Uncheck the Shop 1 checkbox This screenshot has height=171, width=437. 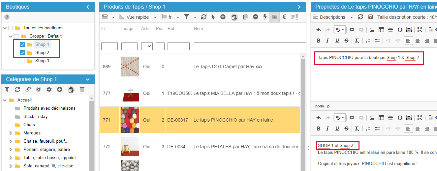pyautogui.click(x=22, y=44)
